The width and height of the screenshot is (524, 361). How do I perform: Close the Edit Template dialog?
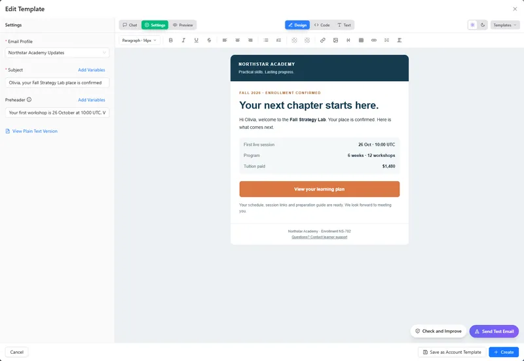pos(515,9)
